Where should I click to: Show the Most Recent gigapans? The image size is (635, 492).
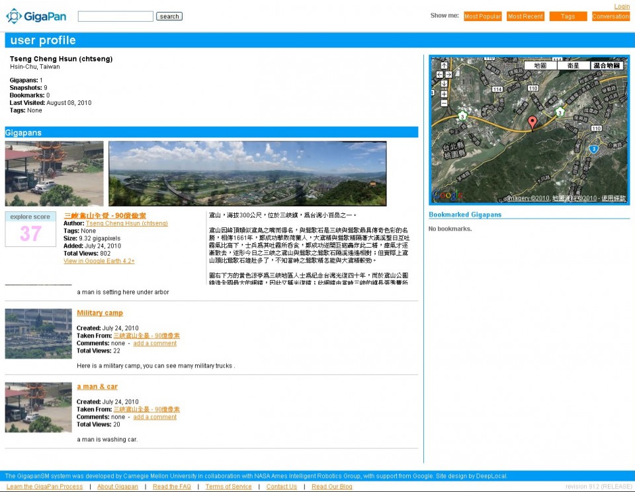pos(525,17)
